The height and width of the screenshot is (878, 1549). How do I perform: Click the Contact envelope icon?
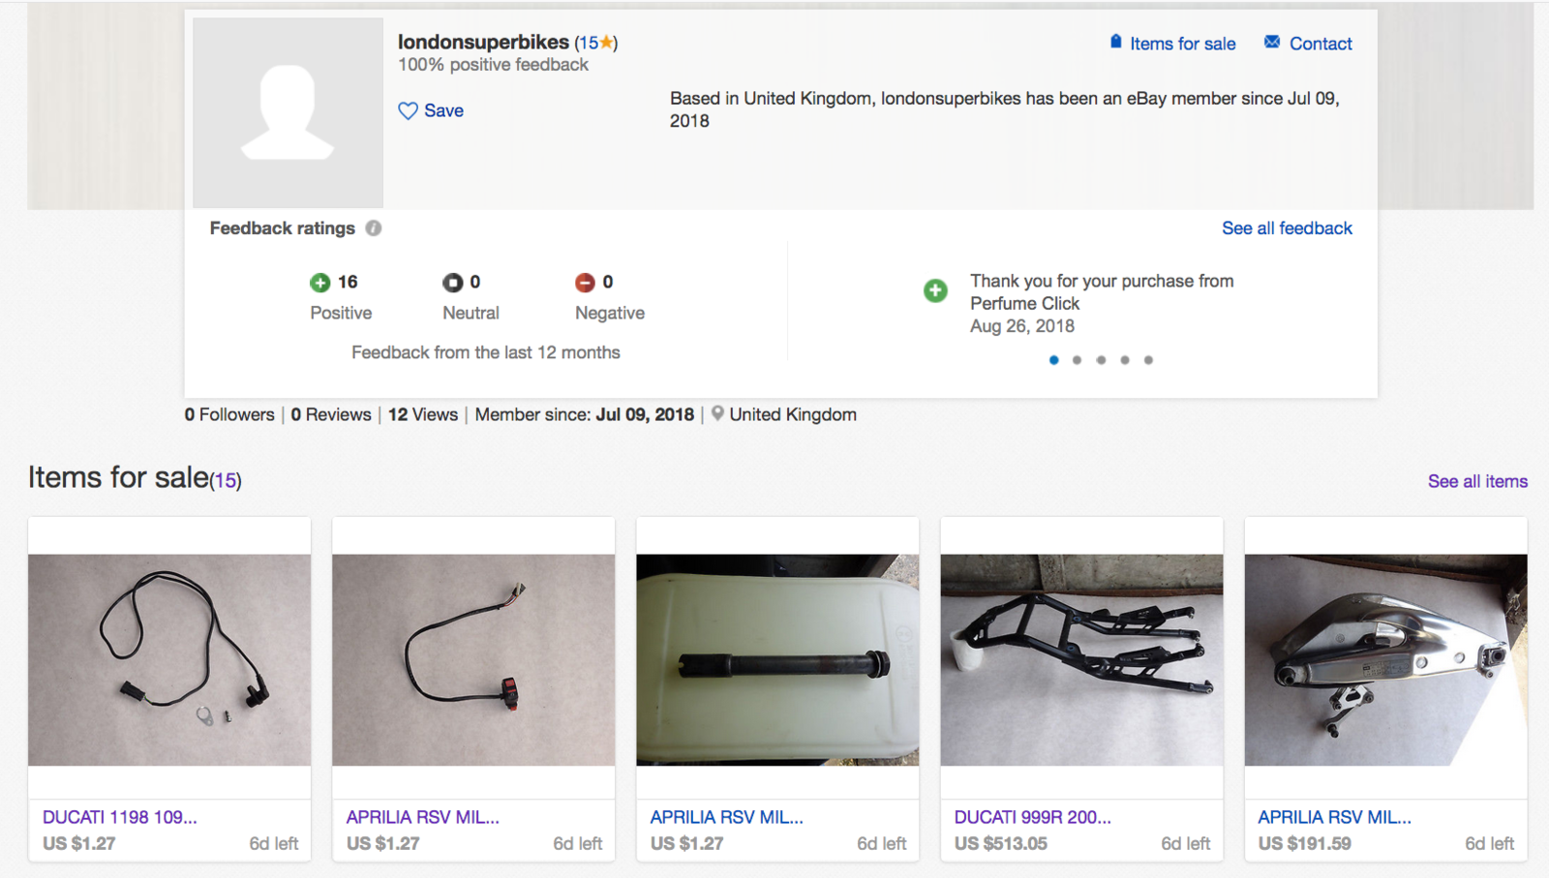(x=1272, y=43)
